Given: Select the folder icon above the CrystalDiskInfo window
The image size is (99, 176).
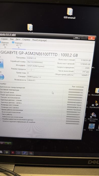Looking at the screenshot, I should click(30, 27).
